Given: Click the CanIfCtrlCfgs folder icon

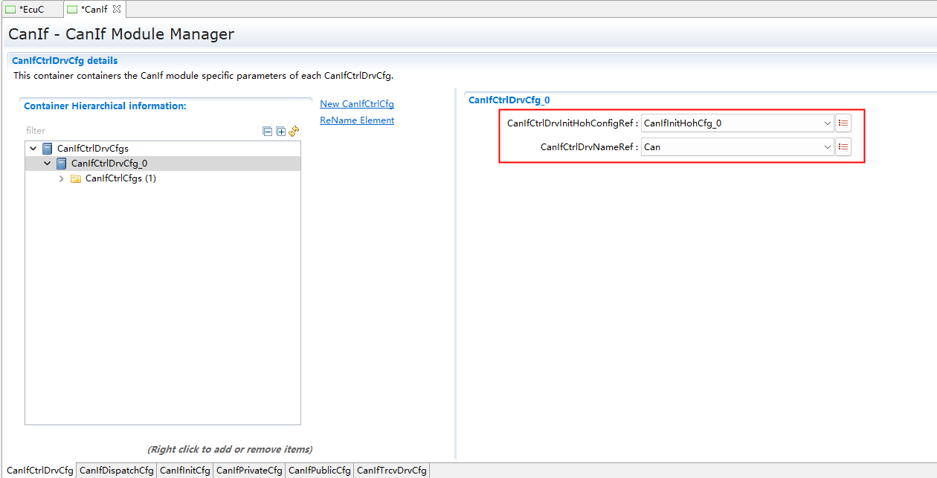Looking at the screenshot, I should pyautogui.click(x=76, y=178).
